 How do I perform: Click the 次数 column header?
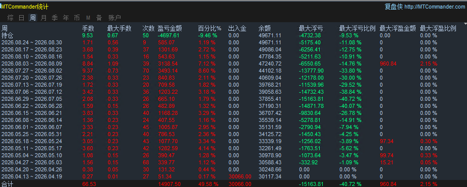148,28
